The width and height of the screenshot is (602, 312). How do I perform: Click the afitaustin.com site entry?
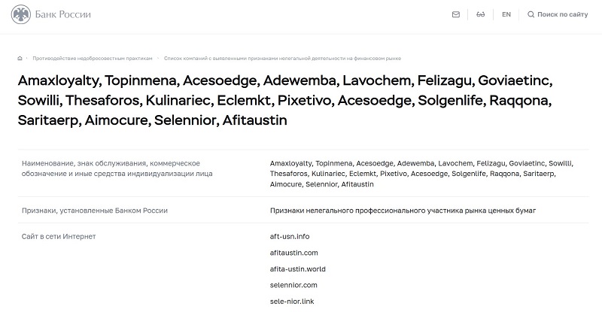293,253
